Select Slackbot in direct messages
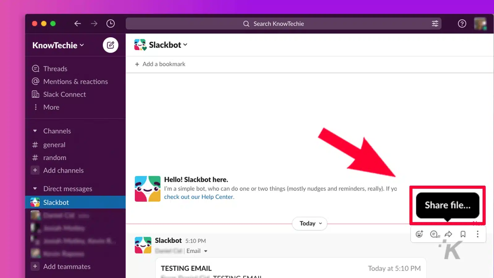This screenshot has width=494, height=278. pos(75,202)
